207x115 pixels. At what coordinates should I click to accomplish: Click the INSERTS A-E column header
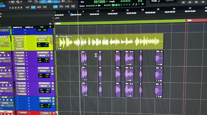pos(17,27)
